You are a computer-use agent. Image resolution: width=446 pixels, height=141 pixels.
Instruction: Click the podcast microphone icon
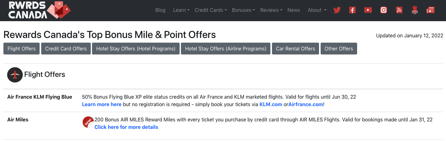(x=415, y=10)
